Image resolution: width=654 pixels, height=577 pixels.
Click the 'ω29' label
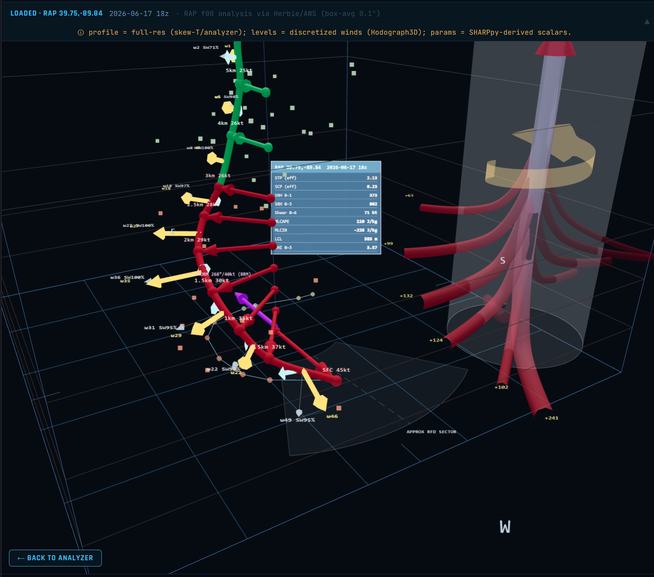click(176, 336)
